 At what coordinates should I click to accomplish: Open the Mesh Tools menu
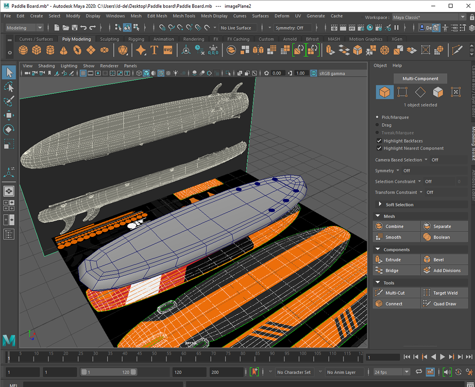coord(184,16)
